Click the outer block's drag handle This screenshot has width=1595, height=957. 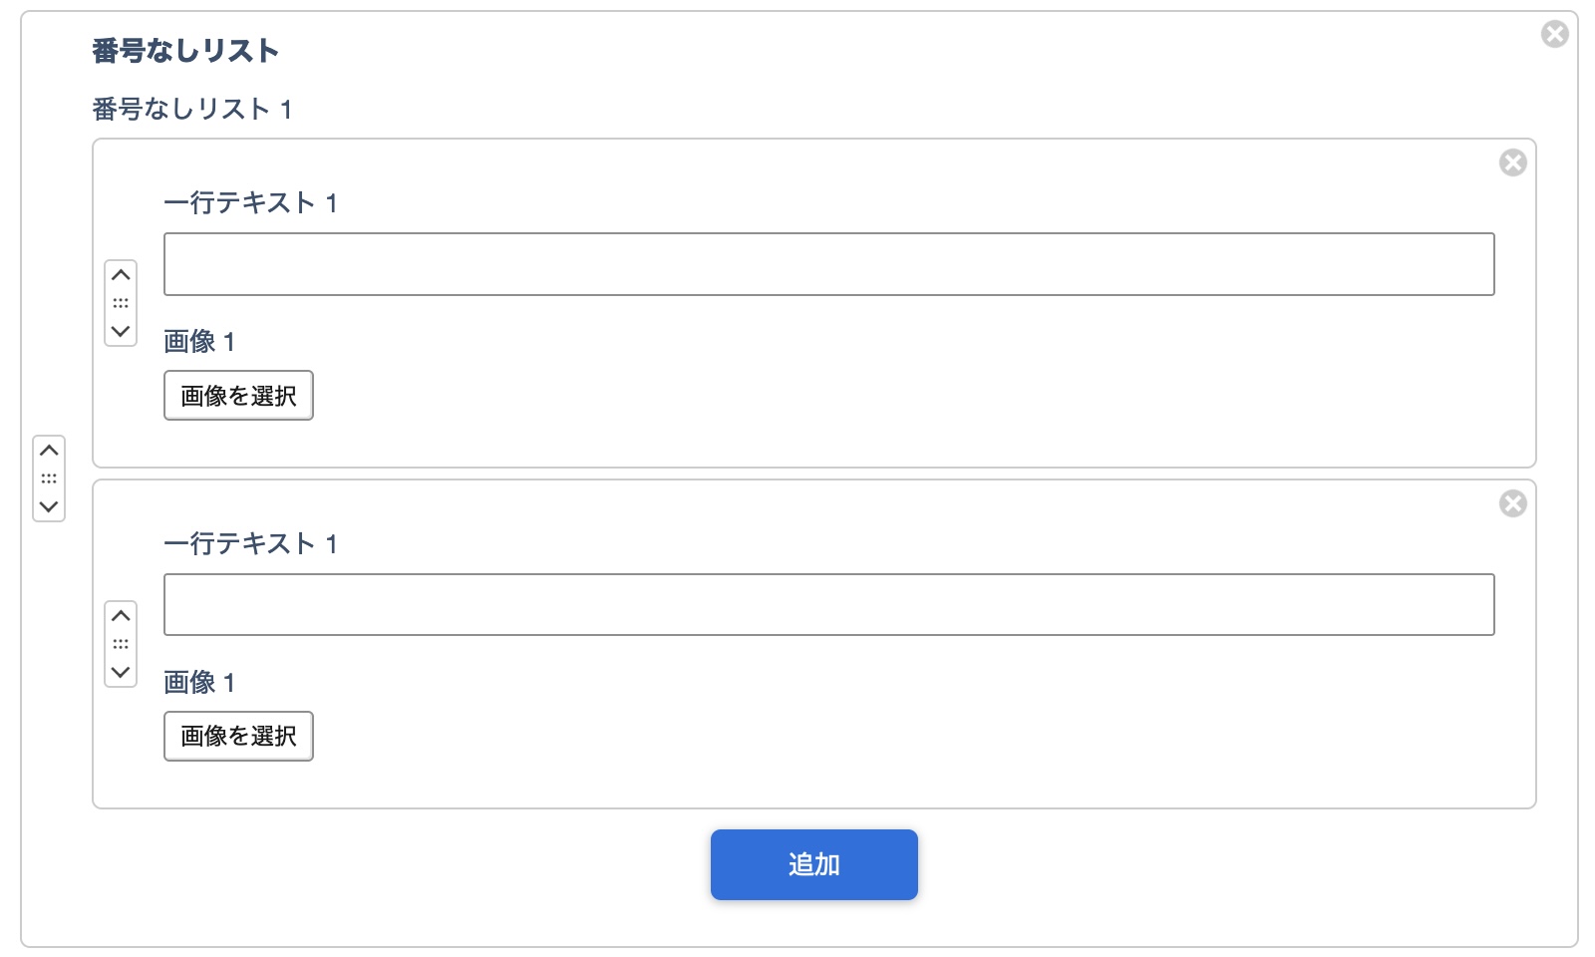click(49, 478)
